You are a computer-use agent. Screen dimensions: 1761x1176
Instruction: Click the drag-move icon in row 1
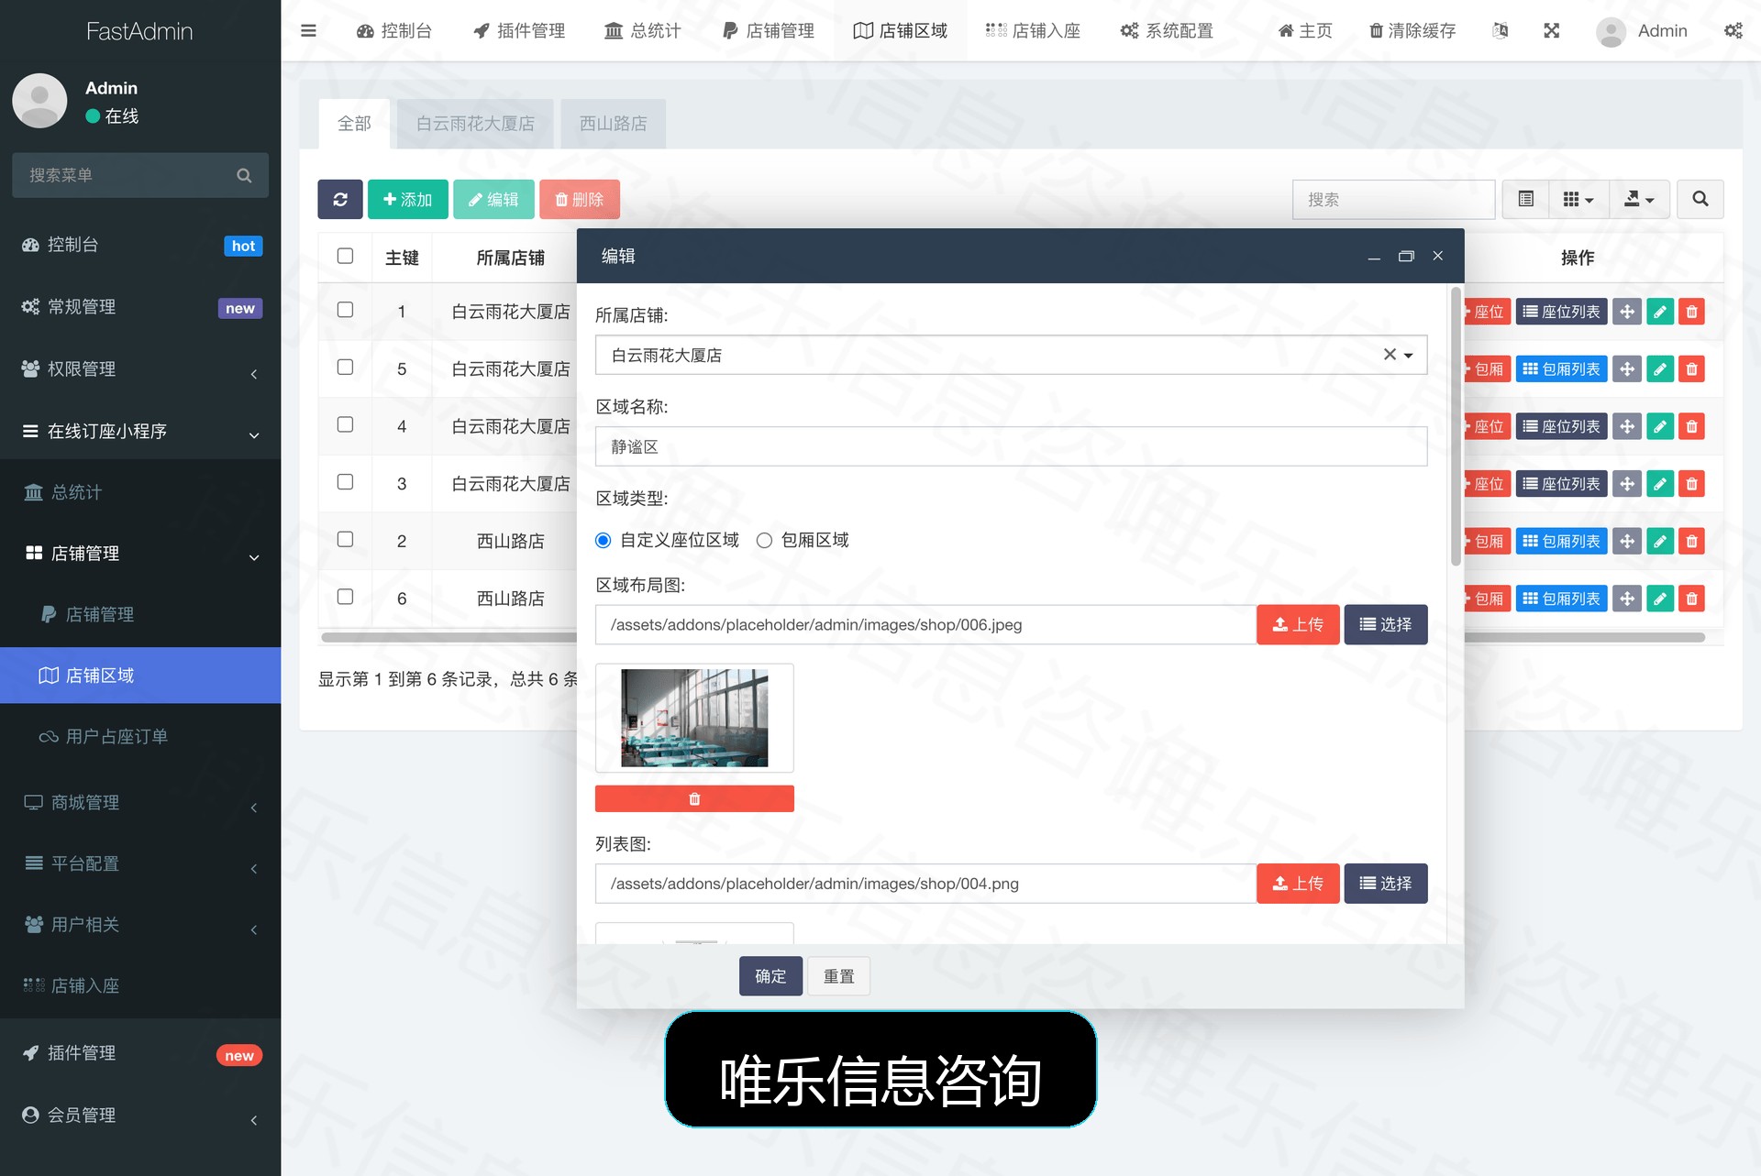coord(1627,312)
